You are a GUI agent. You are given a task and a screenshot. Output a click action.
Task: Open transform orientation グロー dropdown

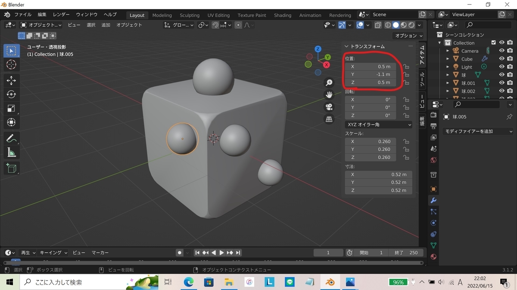179,25
